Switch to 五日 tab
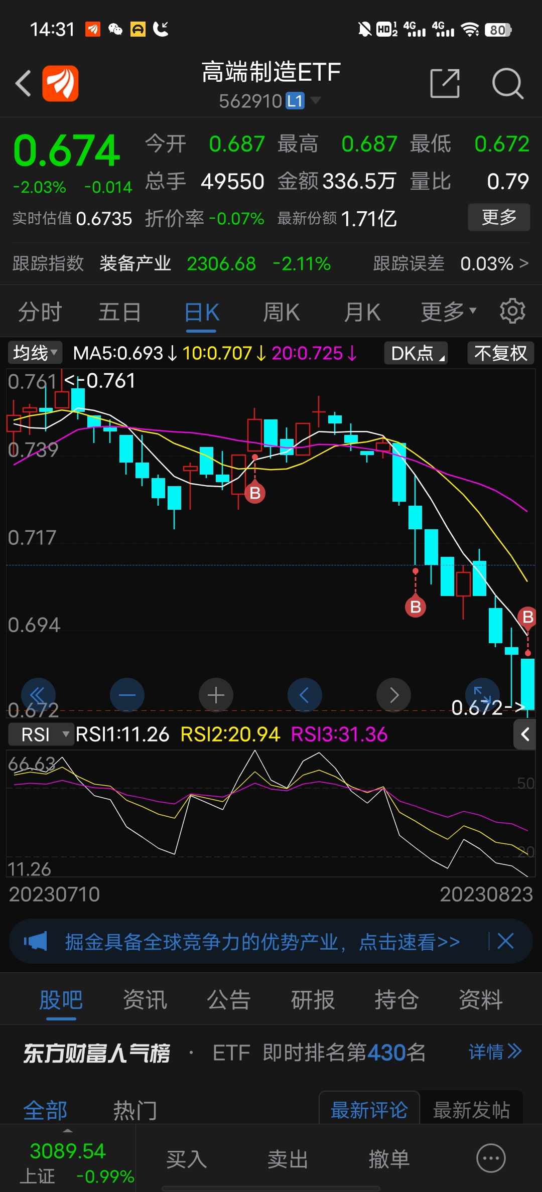 (x=120, y=312)
